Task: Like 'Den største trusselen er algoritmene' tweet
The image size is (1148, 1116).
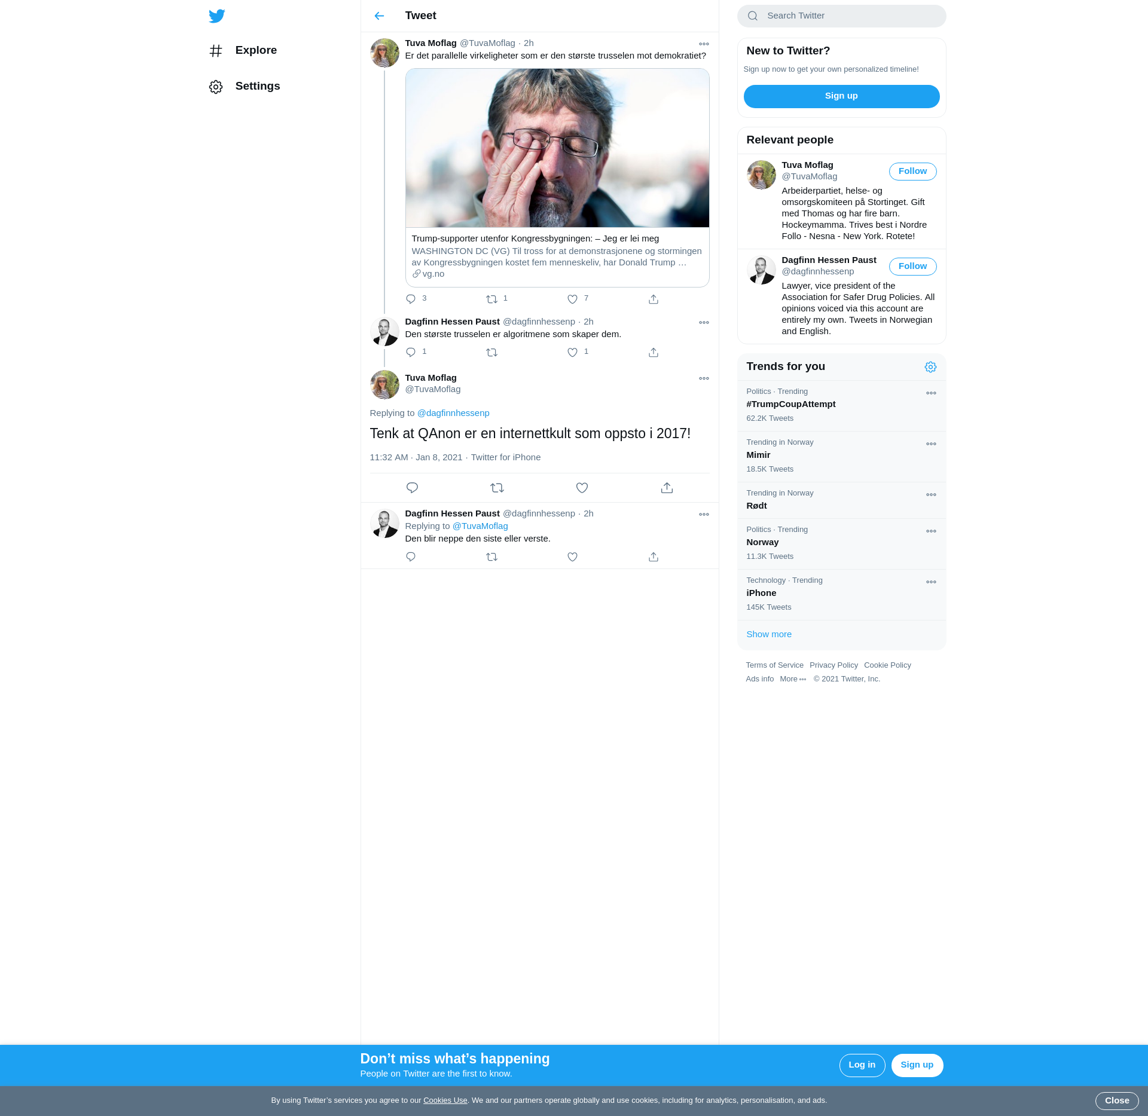Action: [x=572, y=352]
